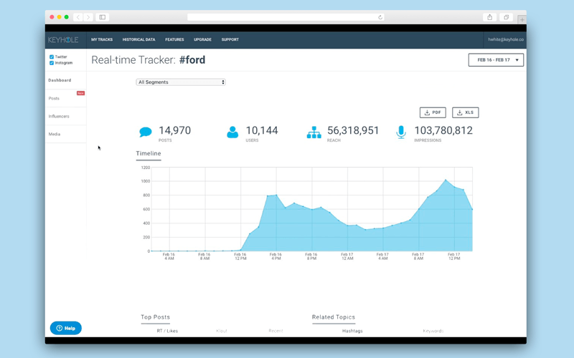Go back with the browser back arrow

tap(78, 17)
